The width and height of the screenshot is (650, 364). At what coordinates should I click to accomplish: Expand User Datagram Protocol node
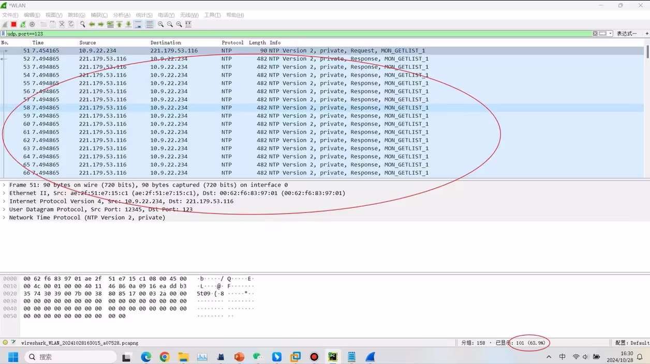pyautogui.click(x=4, y=209)
